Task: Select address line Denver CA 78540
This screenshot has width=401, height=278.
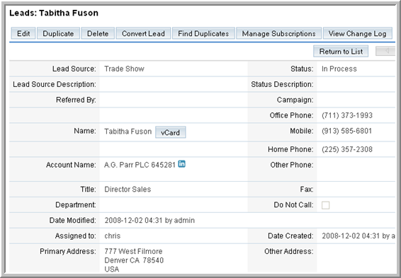Action: [134, 260]
